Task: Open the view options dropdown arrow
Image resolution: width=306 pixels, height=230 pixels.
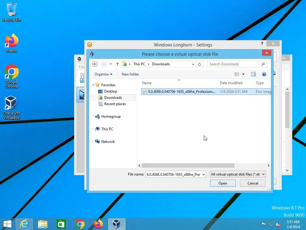Action: click(x=243, y=74)
